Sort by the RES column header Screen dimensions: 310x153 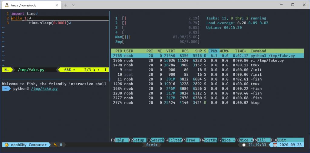coord(185,51)
